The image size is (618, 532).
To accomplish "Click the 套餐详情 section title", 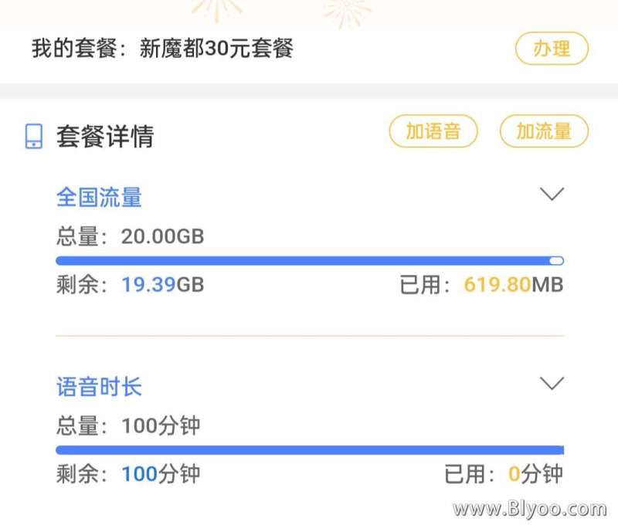I will pos(105,137).
